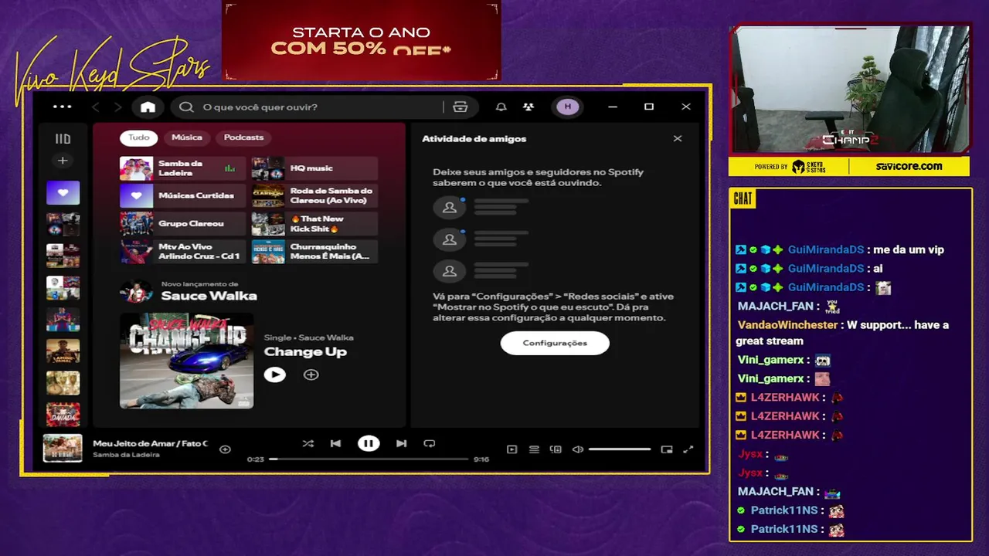Select the 'Tudo' filter chip

[139, 137]
